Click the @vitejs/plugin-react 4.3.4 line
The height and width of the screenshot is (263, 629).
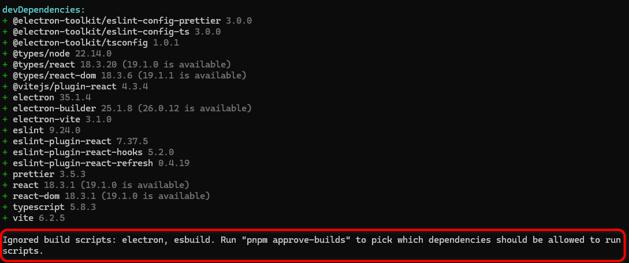[x=75, y=87]
